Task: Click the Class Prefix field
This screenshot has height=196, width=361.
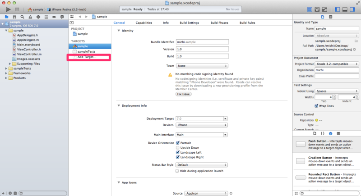Action: [x=337, y=76]
